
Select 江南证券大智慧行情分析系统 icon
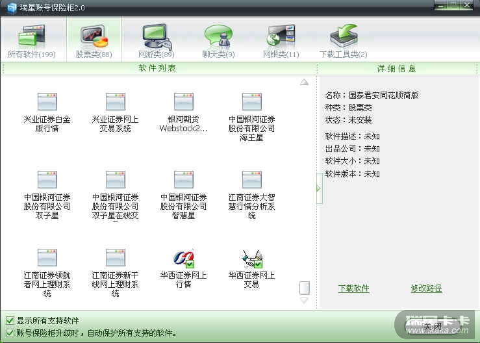(251, 179)
